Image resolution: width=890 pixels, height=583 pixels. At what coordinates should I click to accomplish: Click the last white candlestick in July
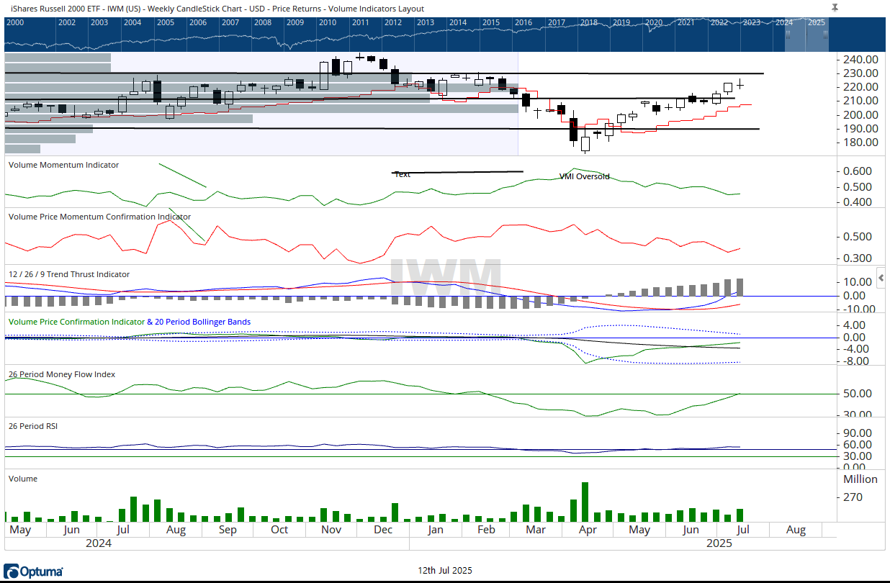pos(728,87)
